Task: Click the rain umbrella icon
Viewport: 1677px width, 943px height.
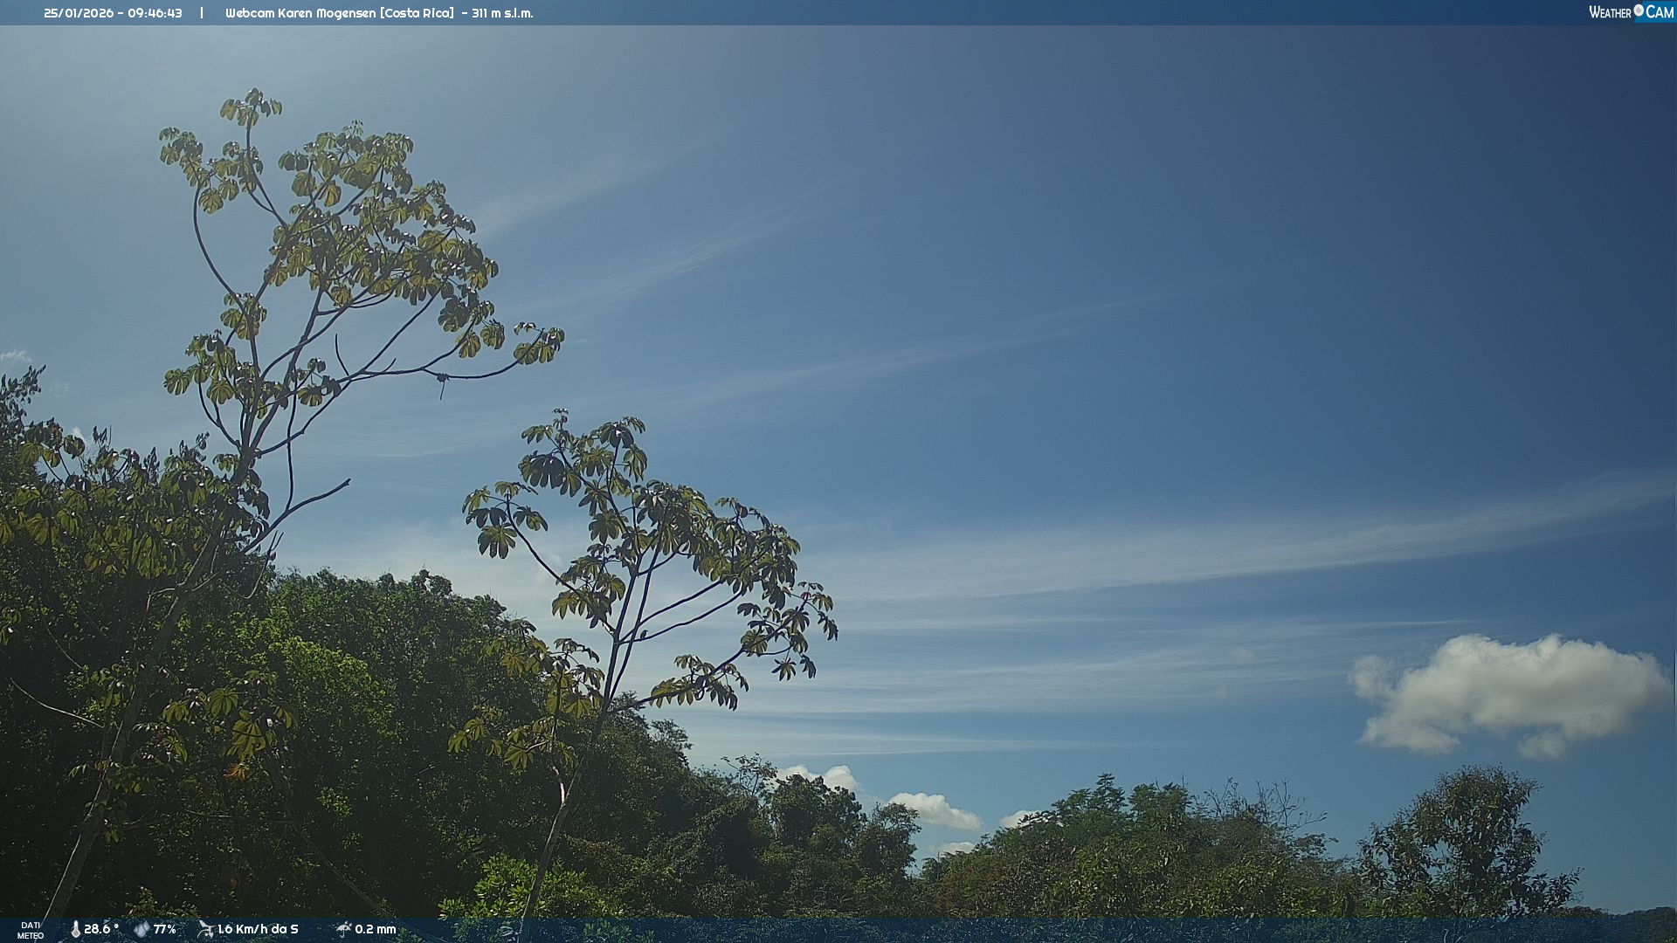Action: coord(343,929)
